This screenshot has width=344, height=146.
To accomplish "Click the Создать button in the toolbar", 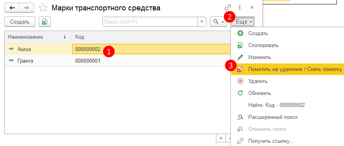I will (x=20, y=22).
